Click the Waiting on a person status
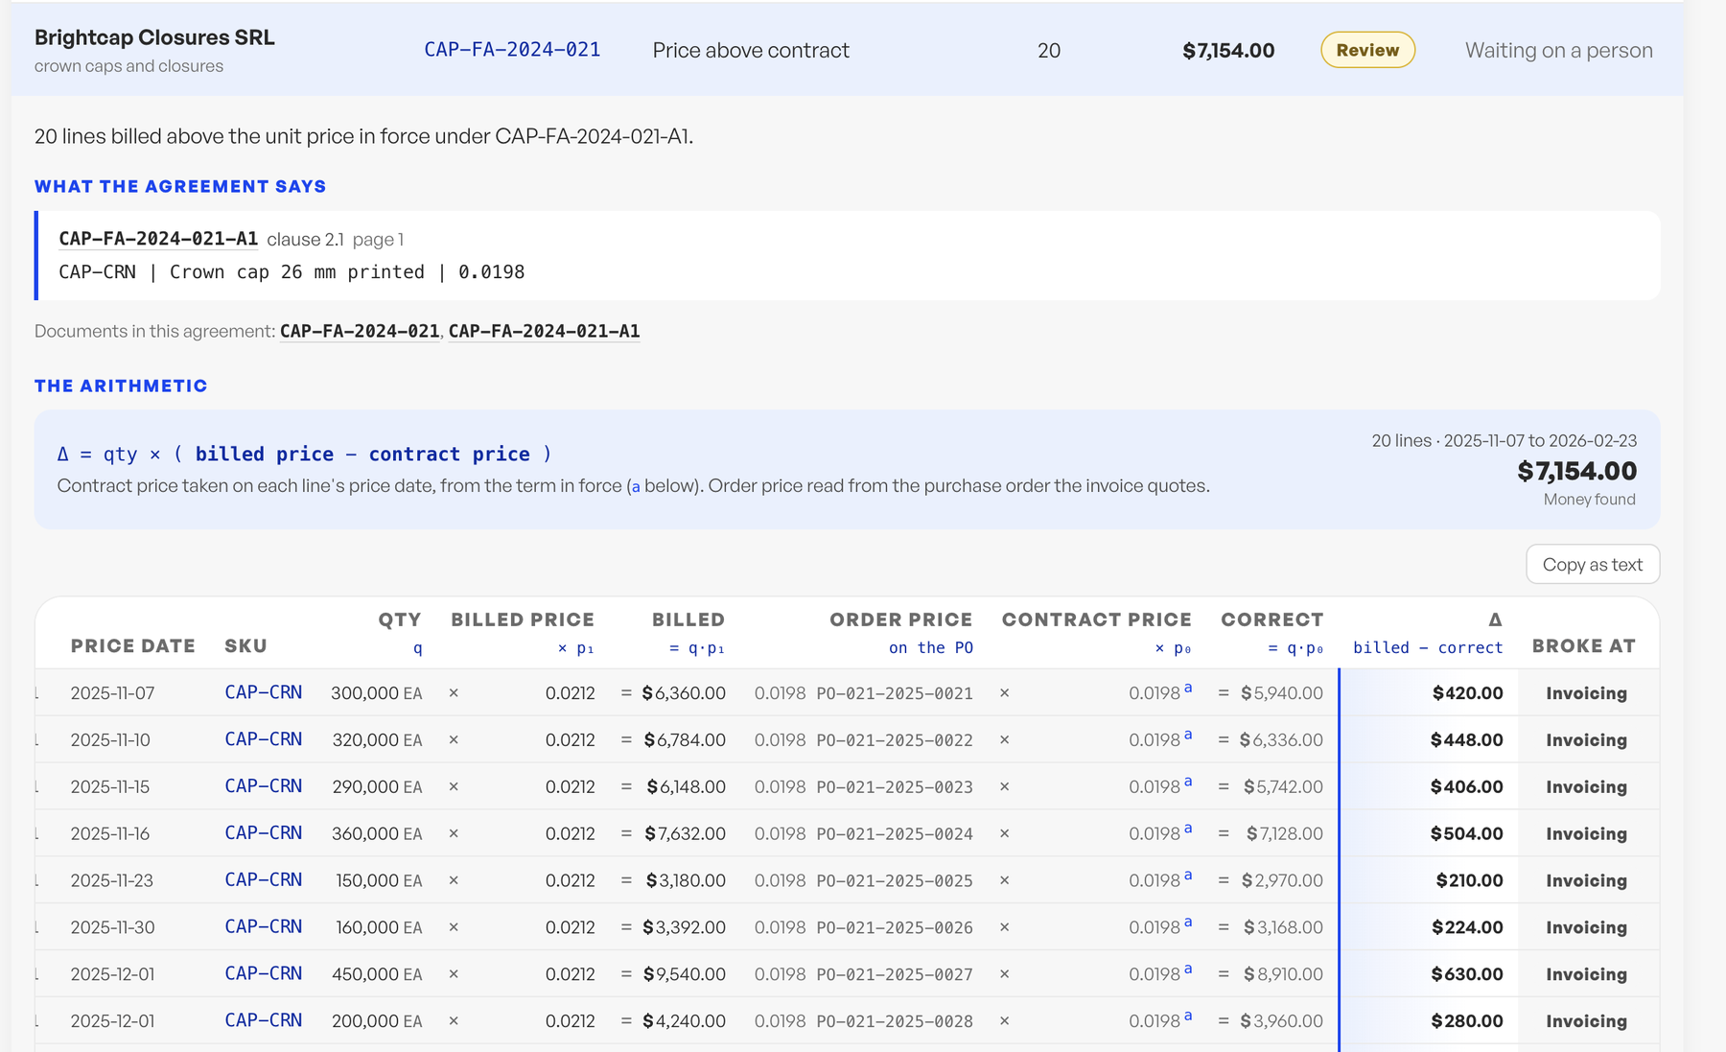 point(1559,51)
